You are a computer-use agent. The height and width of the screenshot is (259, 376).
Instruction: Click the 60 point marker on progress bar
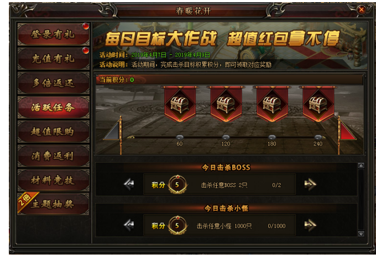tap(180, 137)
